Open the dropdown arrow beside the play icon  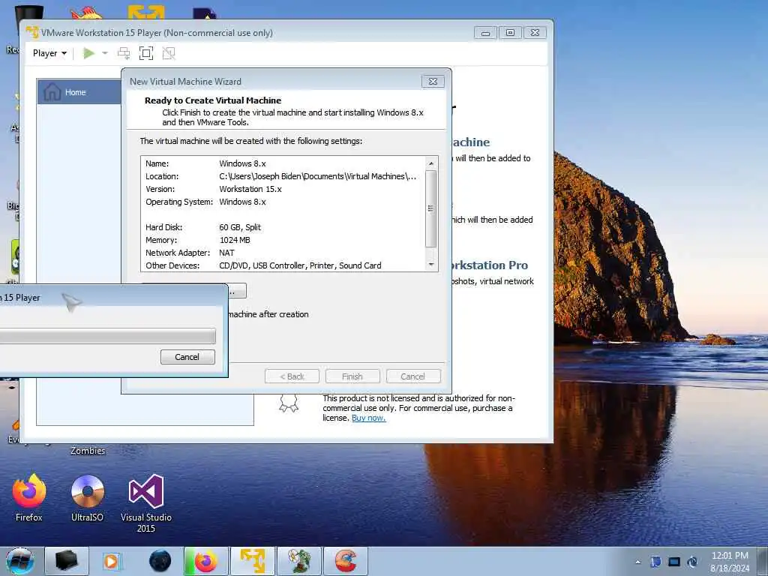tap(105, 53)
